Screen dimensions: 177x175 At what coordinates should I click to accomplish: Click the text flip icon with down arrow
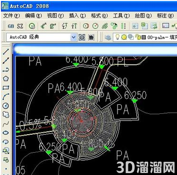click(65, 26)
